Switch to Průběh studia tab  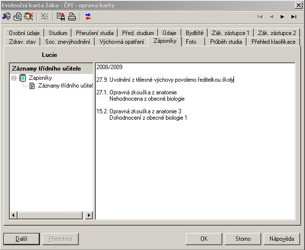[x=226, y=42]
